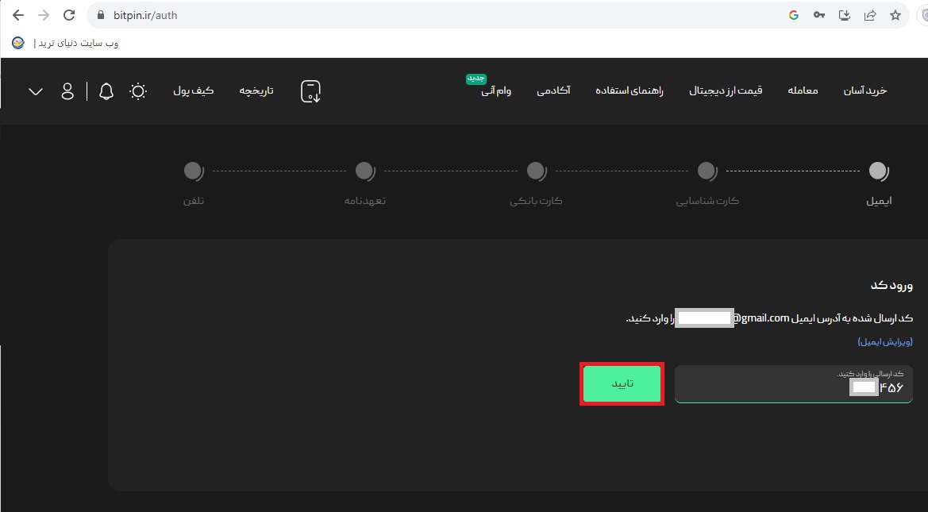Open the وام آنی menu item
This screenshot has width=928, height=512.
click(496, 90)
